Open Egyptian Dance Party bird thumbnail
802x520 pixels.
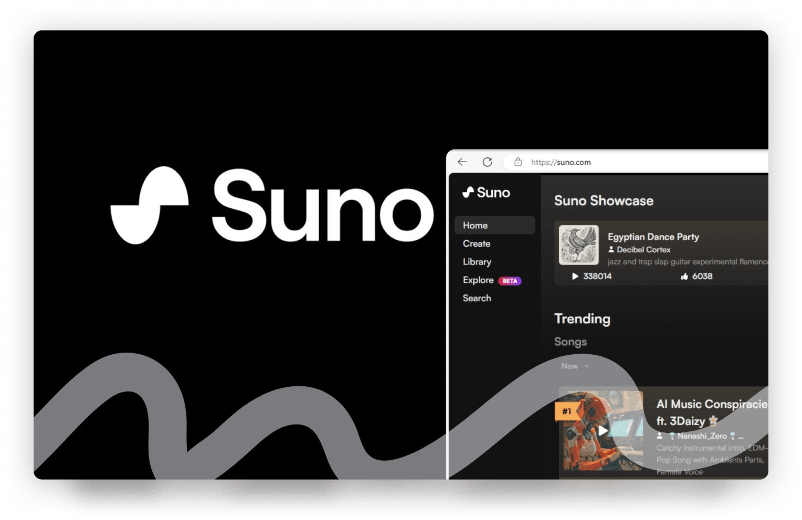pyautogui.click(x=579, y=245)
